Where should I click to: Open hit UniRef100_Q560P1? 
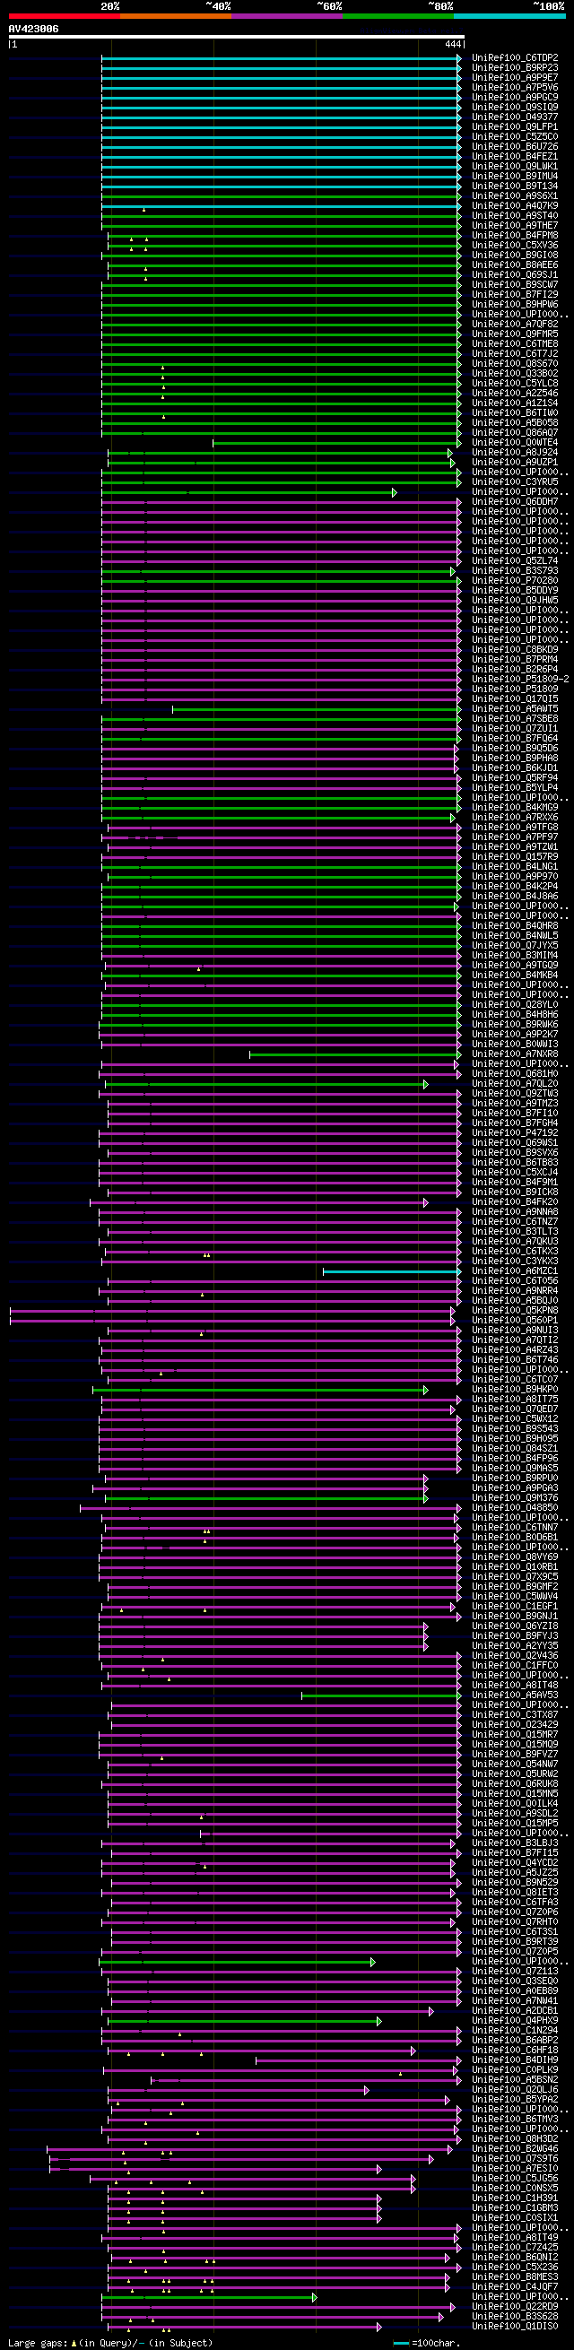click(x=515, y=1321)
